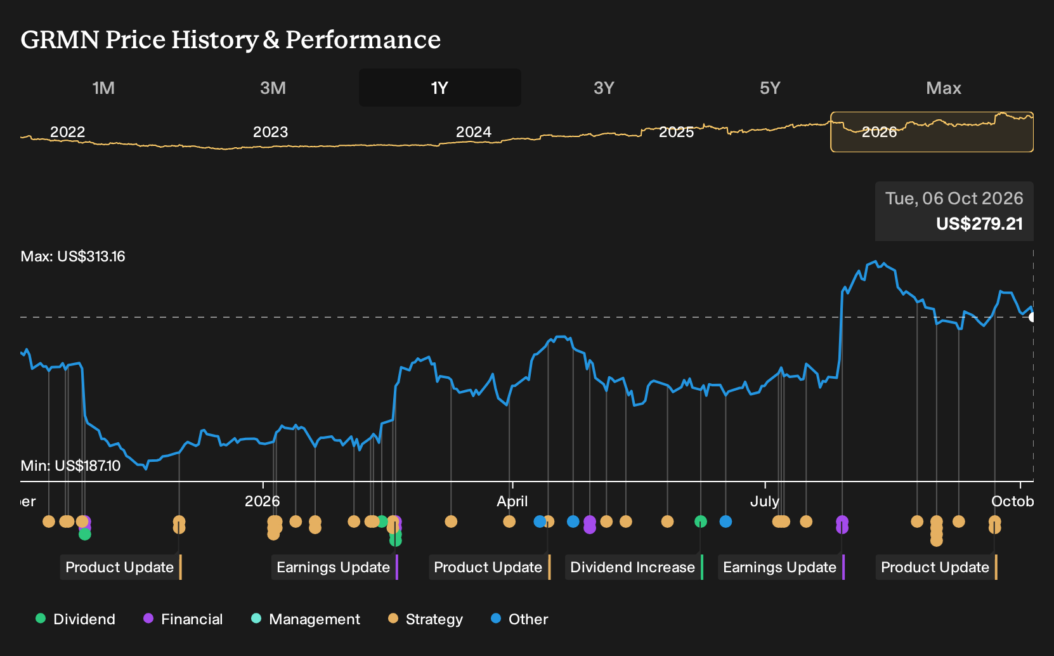Open the Earnings Update label left of April

point(335,567)
